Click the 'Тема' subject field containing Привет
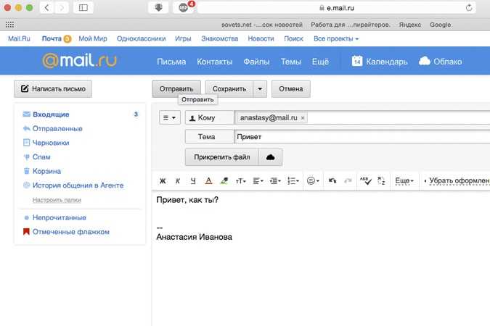 point(362,137)
